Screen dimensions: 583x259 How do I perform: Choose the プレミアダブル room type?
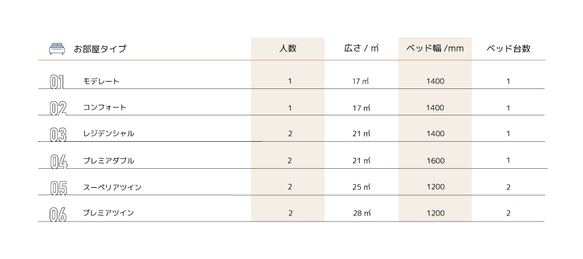click(x=108, y=161)
